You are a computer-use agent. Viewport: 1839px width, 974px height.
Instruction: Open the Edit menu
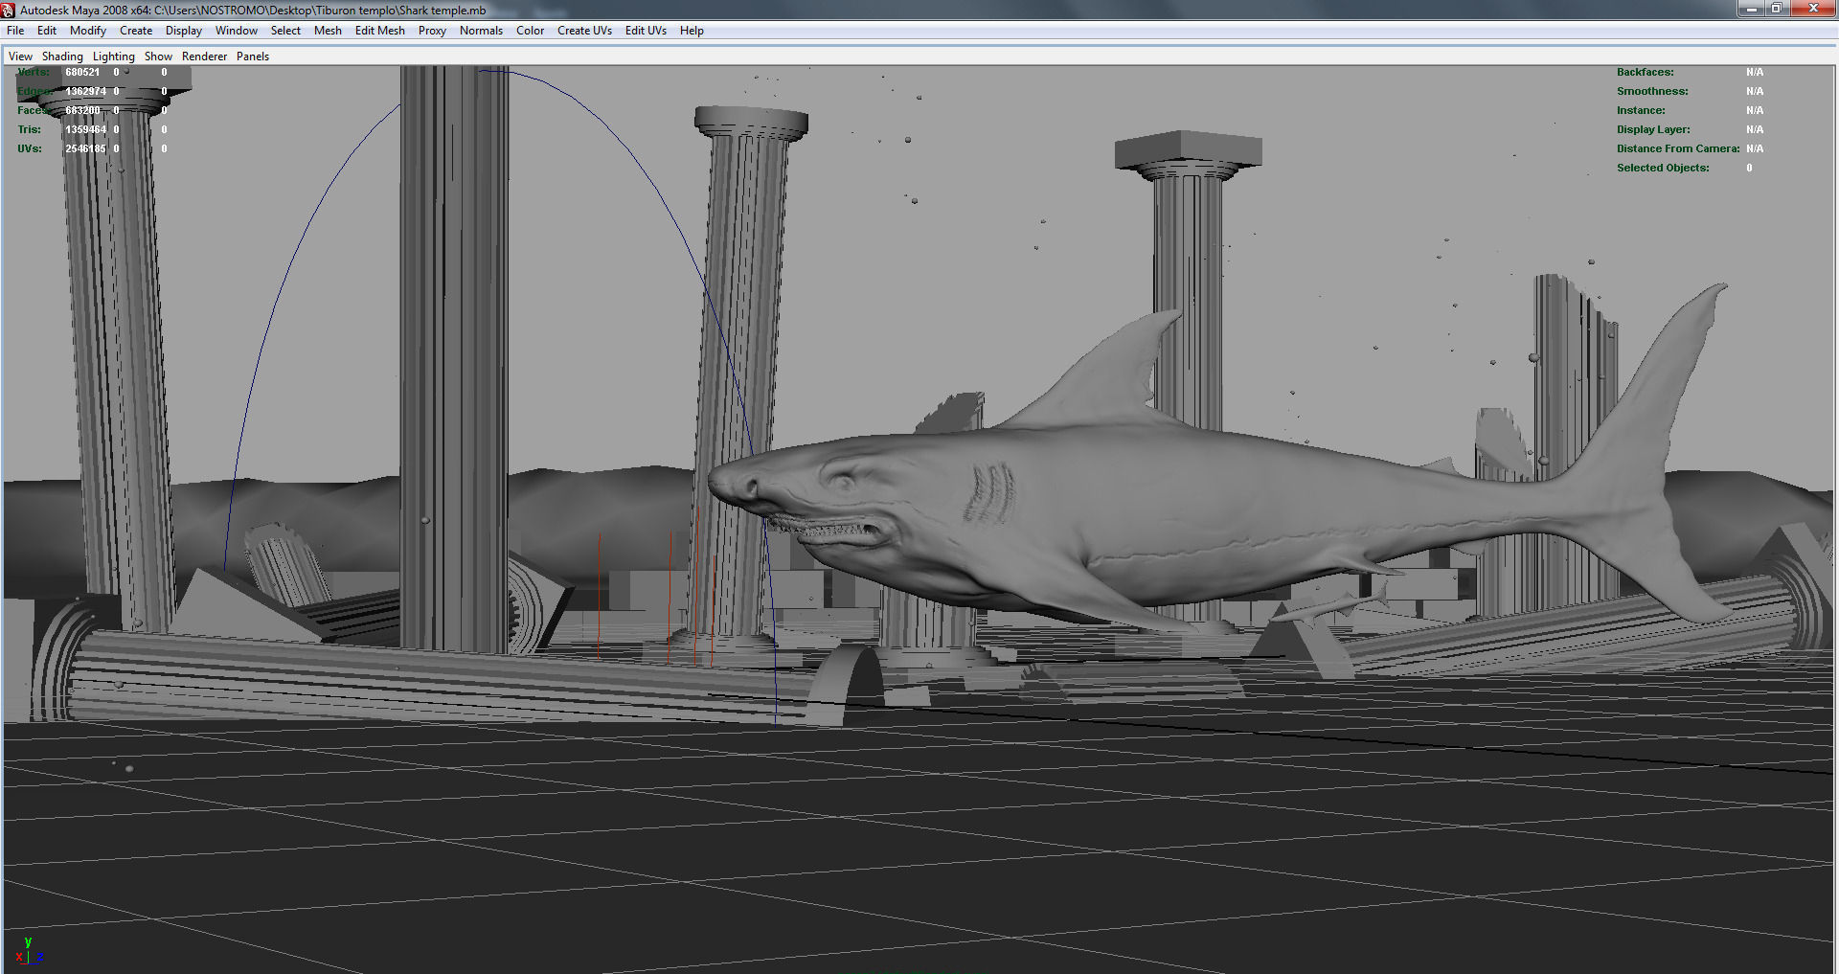coord(47,31)
